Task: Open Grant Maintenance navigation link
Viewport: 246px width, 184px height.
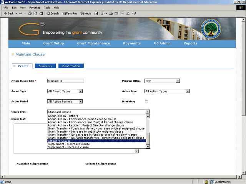Action: (93, 43)
